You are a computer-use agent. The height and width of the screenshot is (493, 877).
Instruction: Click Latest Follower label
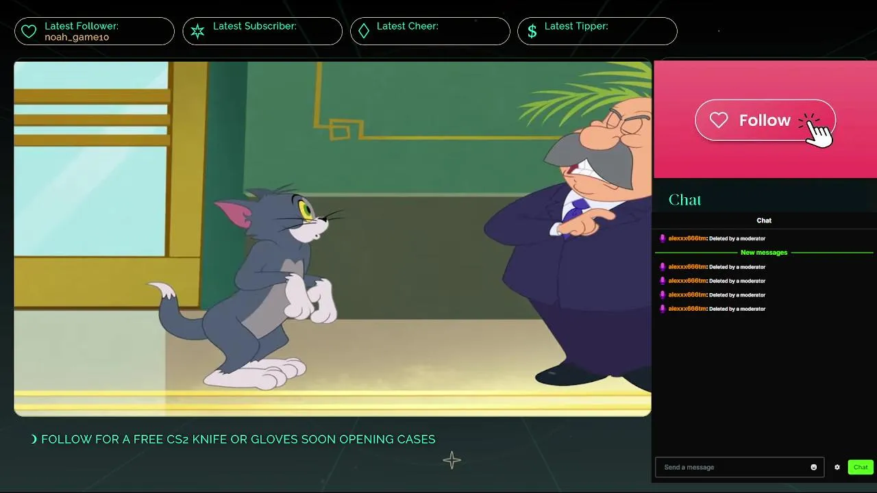82,26
